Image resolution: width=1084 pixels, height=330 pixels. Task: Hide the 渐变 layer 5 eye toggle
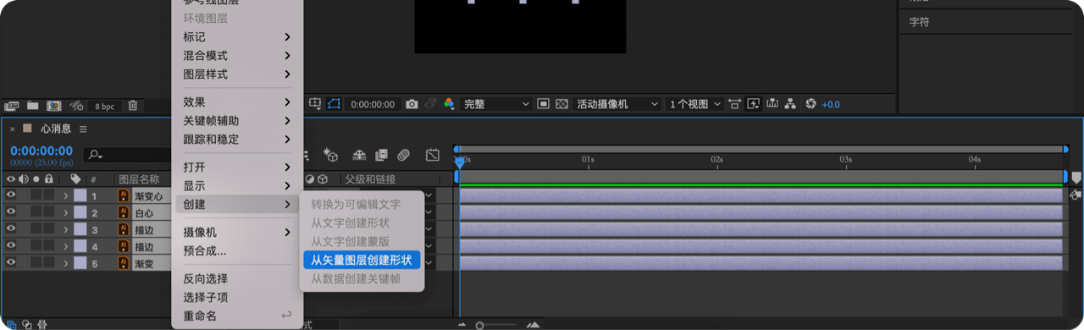pyautogui.click(x=11, y=263)
